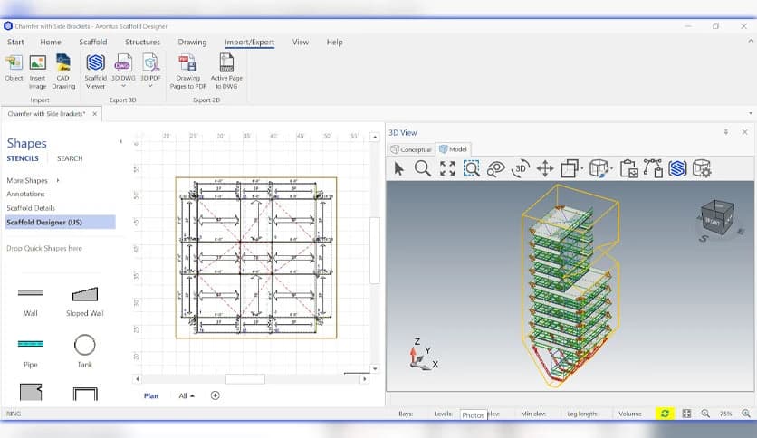Viewport: 757px width, 438px height.
Task: Switch to the Structures ribbon tab
Action: 142,42
